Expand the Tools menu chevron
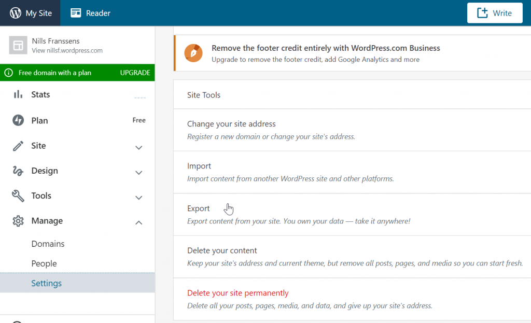The image size is (531, 323). 138,198
